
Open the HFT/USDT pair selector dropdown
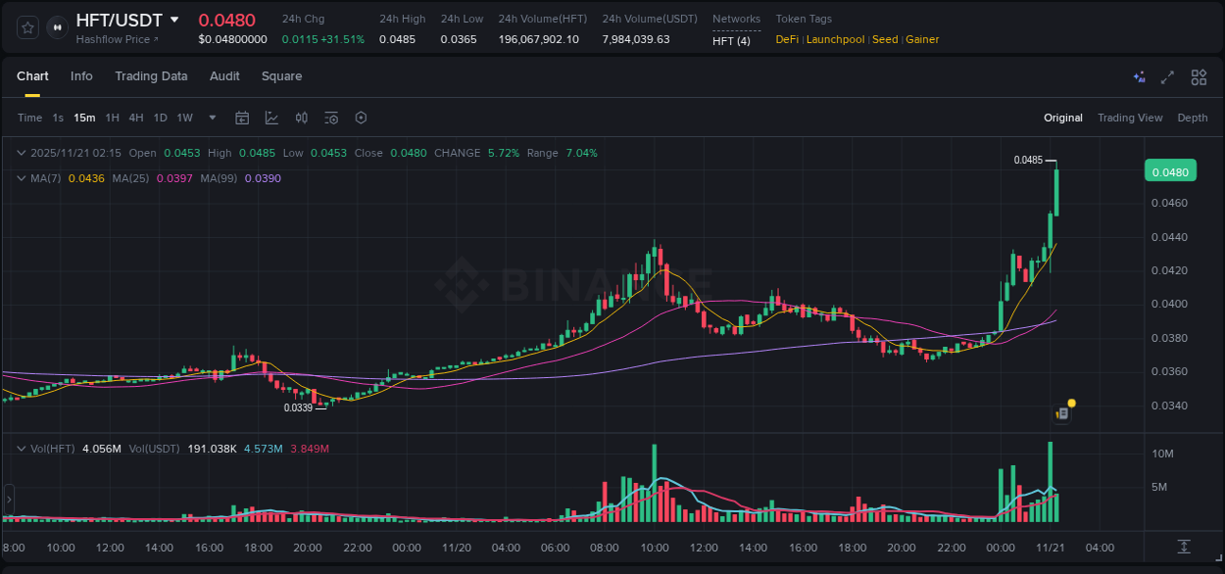point(174,20)
